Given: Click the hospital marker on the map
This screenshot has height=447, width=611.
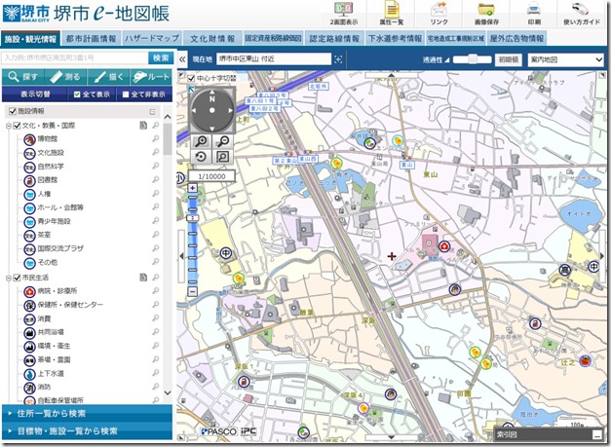Looking at the screenshot, I should coord(443,246).
